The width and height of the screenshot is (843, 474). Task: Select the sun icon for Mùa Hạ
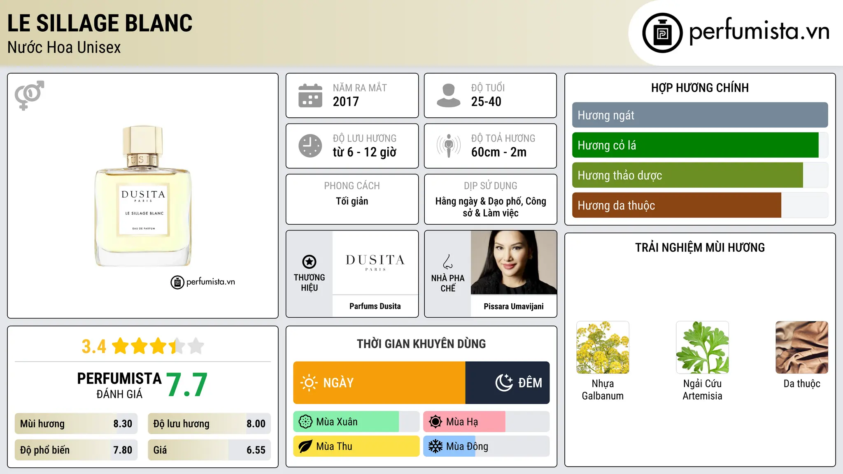point(435,422)
